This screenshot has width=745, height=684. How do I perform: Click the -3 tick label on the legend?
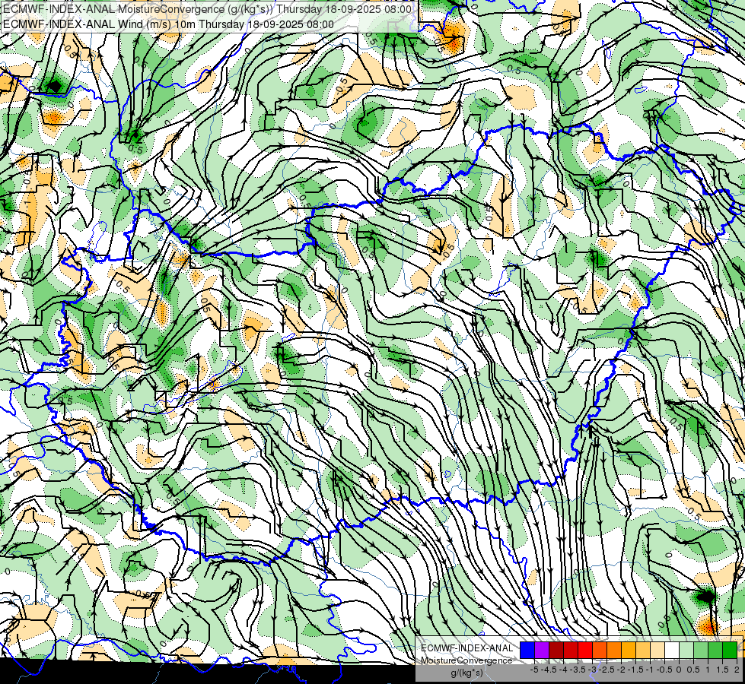tap(593, 670)
